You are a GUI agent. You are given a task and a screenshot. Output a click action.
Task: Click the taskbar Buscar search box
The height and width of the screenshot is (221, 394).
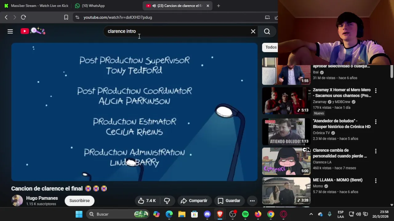click(118, 214)
